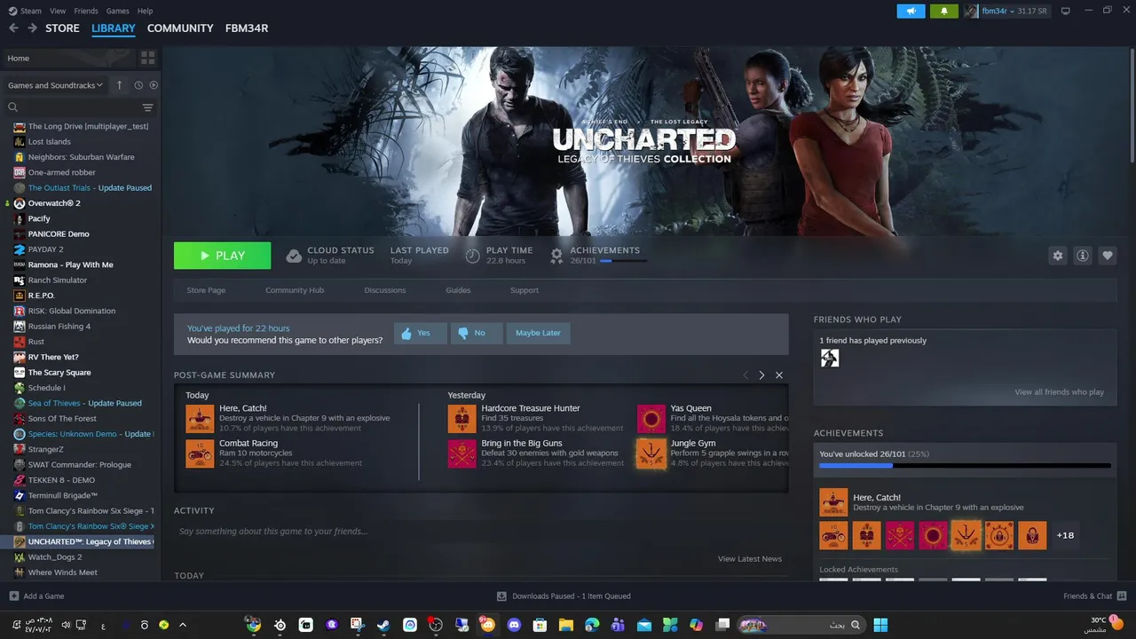Click the forward navigation arrow

tap(32, 28)
